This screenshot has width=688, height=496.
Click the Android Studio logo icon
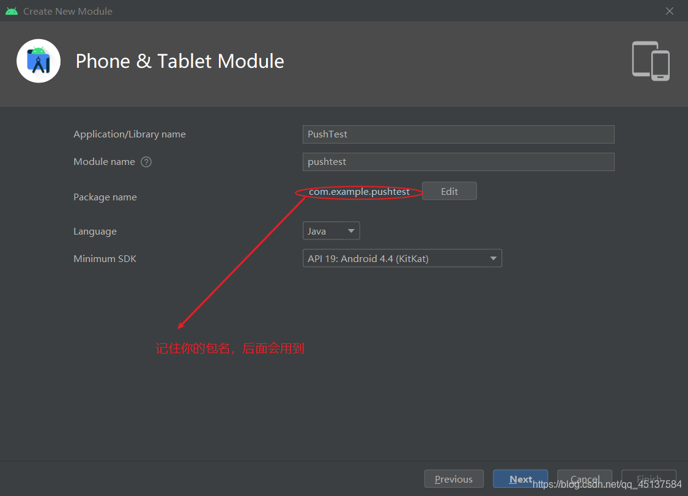point(39,61)
